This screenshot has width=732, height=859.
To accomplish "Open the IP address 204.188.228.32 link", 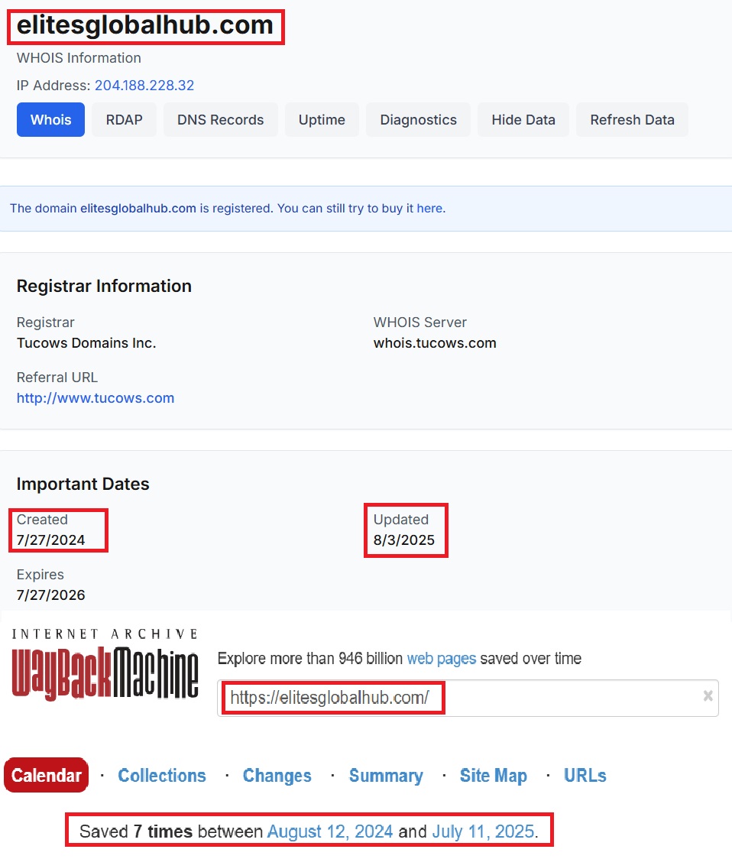I will click(x=144, y=86).
